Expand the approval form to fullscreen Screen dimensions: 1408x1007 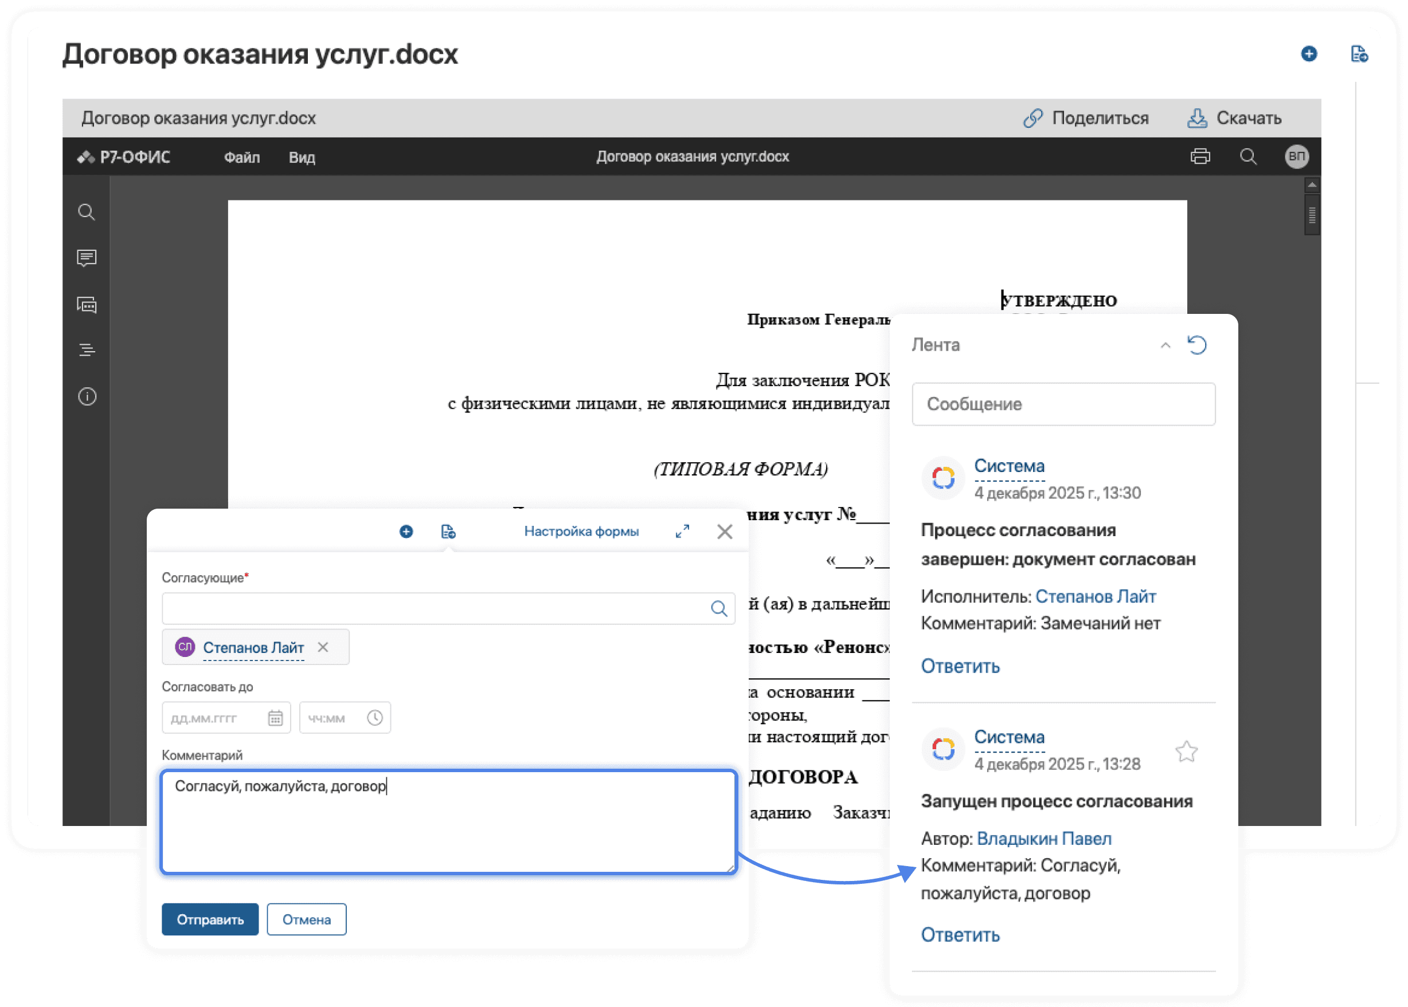tap(682, 532)
